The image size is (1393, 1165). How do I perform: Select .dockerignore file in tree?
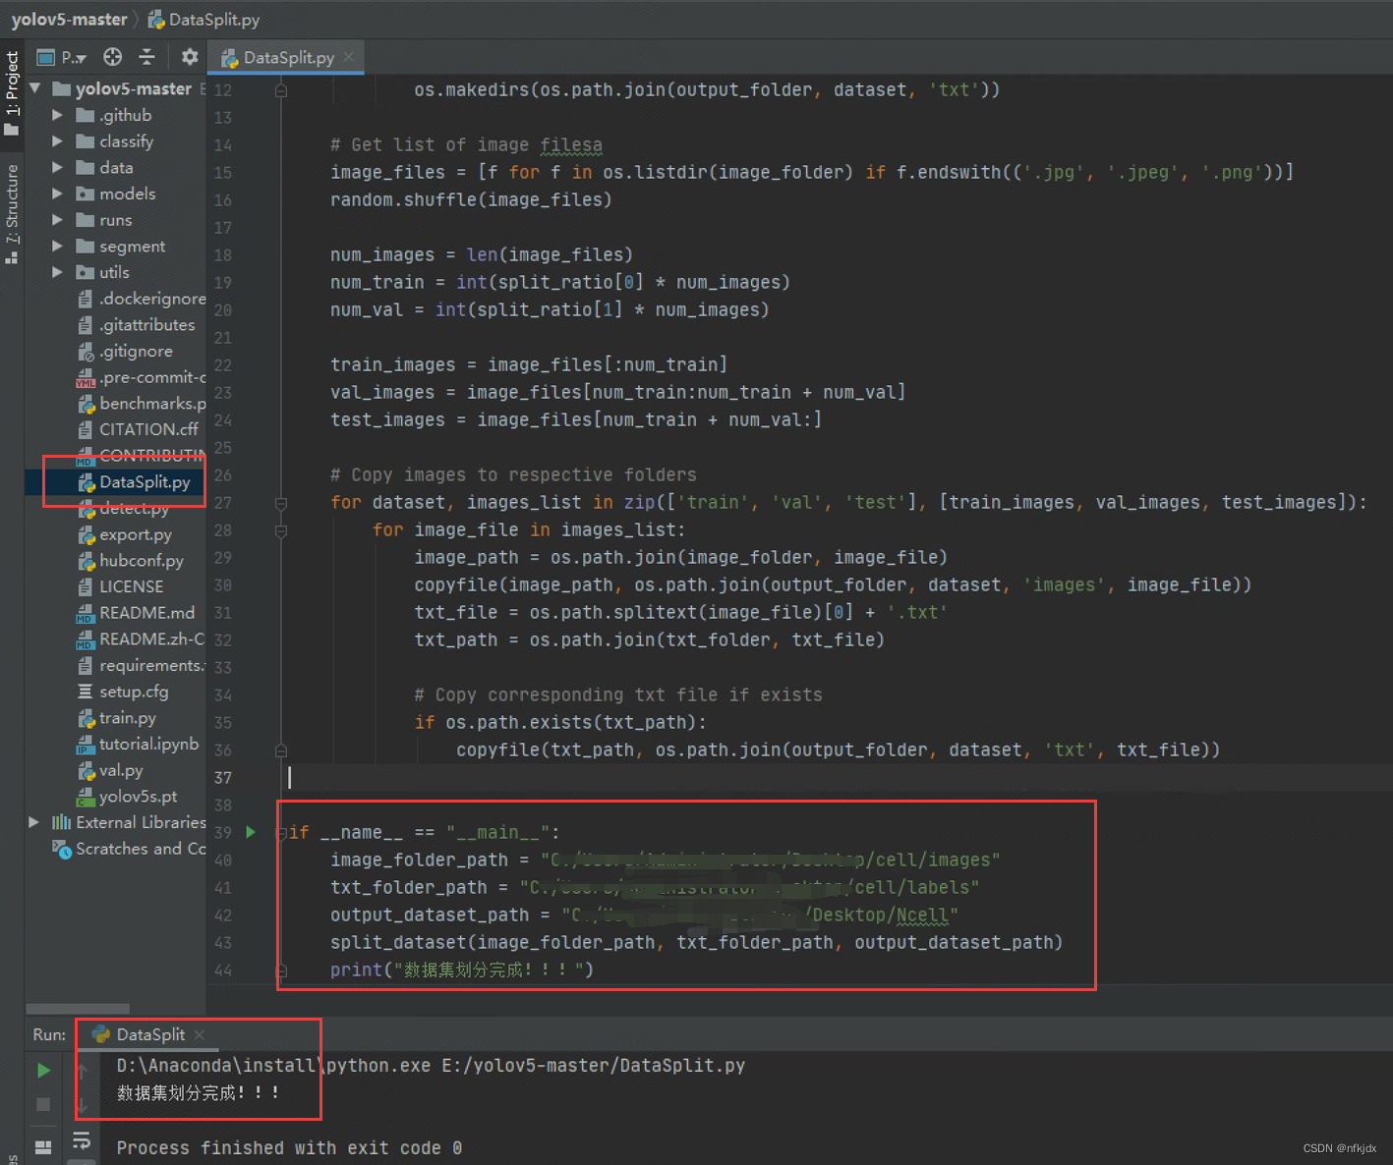click(x=141, y=299)
